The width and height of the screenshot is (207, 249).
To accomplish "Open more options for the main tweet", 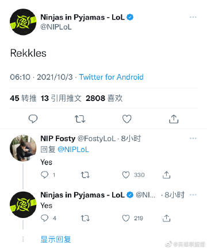I will click(x=193, y=17).
